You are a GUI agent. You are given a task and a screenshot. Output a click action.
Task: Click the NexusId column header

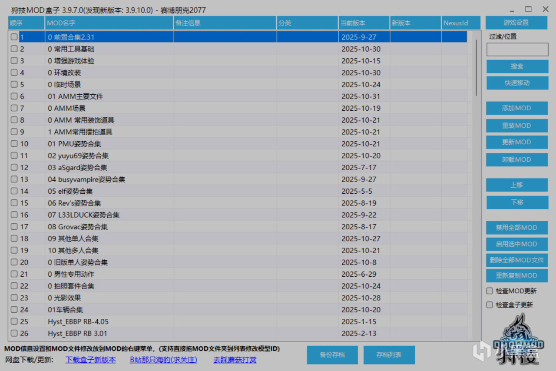tap(461, 23)
